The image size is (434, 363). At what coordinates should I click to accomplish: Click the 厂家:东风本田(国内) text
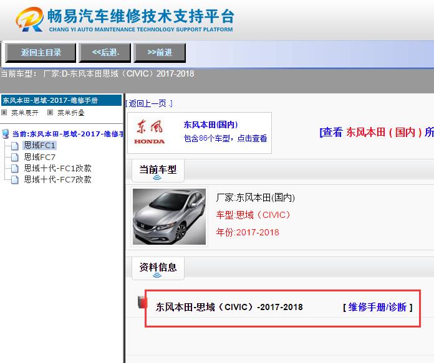255,197
